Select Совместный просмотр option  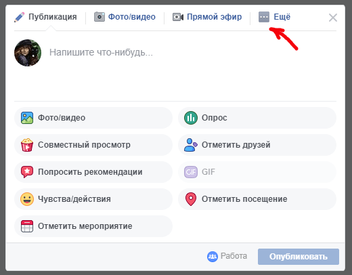[x=93, y=145]
